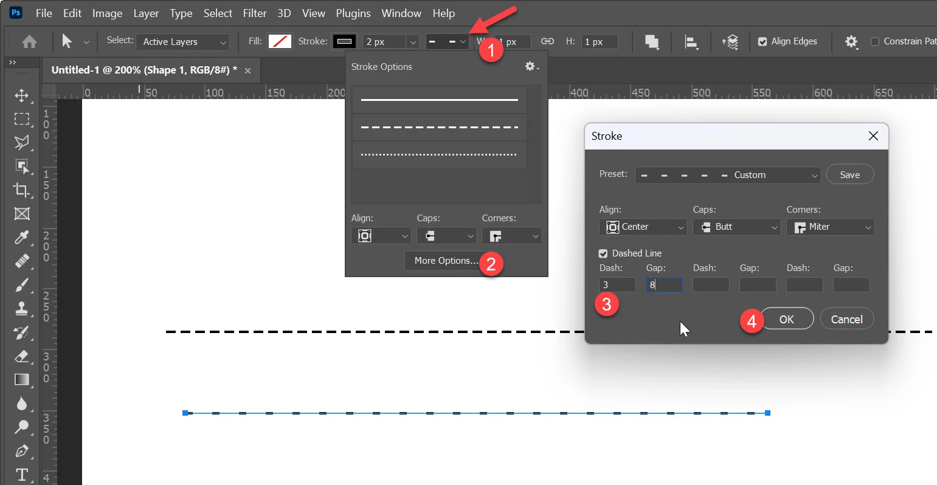937x485 pixels.
Task: Select the Crop tool
Action: pyautogui.click(x=22, y=190)
